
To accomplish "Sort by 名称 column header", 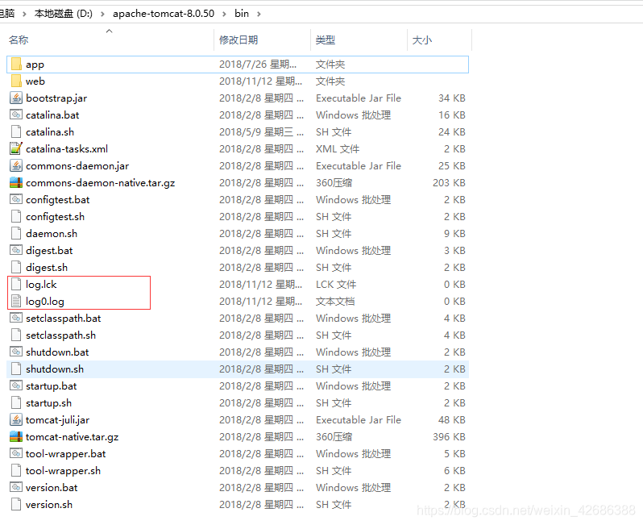I will coord(19,40).
